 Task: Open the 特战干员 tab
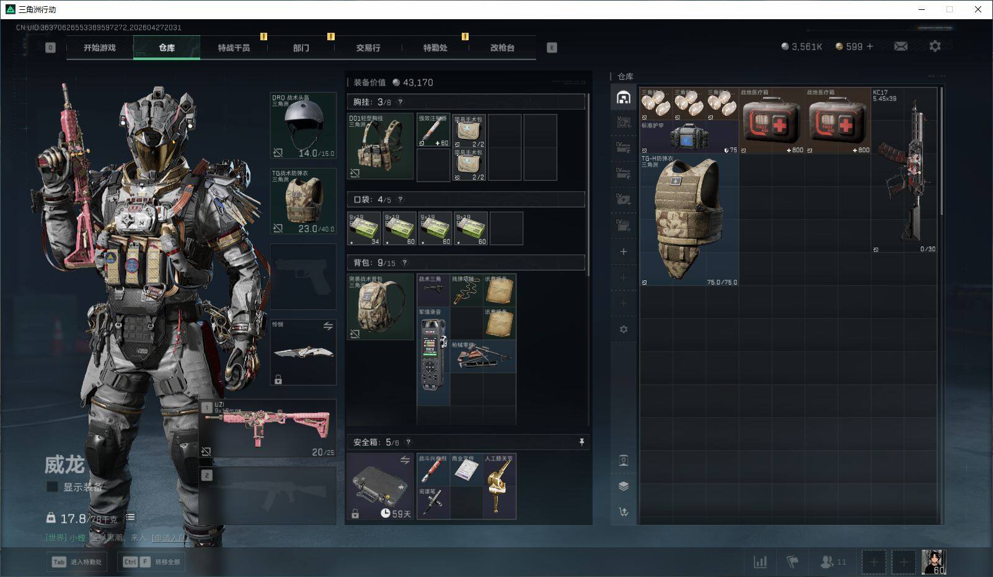click(234, 48)
